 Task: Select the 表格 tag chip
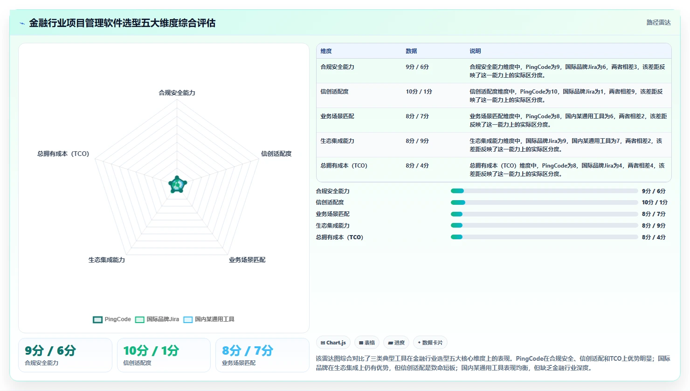pos(367,343)
